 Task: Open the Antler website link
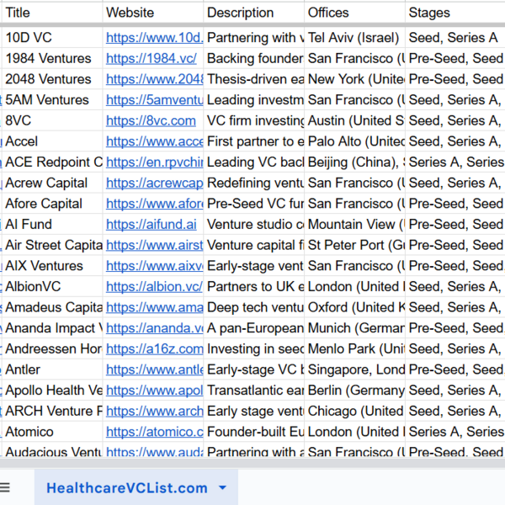coord(155,369)
